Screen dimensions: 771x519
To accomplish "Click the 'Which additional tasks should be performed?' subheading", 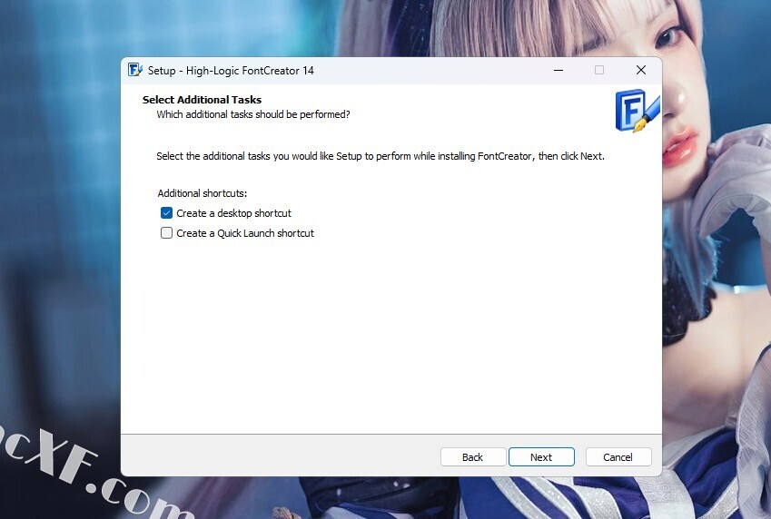I will pyautogui.click(x=252, y=114).
